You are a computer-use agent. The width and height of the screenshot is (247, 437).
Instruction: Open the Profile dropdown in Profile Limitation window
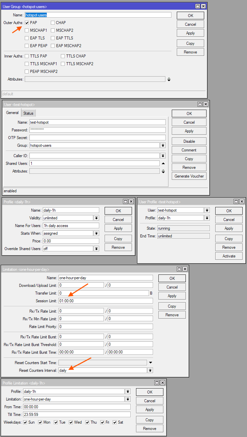point(128,392)
